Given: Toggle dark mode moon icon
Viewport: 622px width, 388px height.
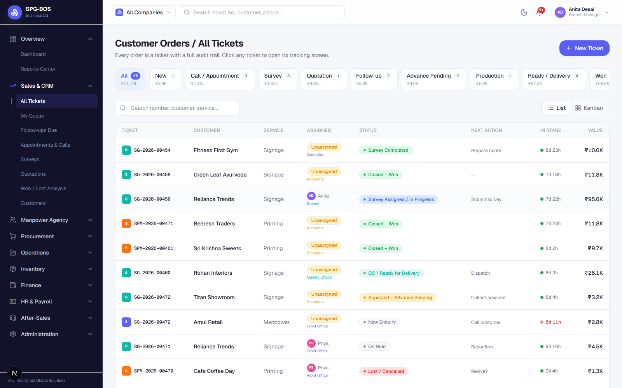Looking at the screenshot, I should pyautogui.click(x=524, y=12).
